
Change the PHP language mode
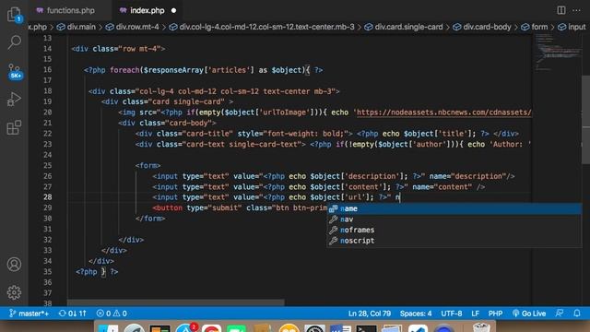click(495, 314)
